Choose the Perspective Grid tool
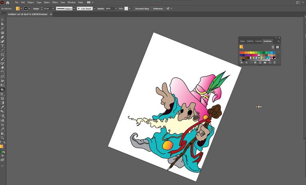Image resolution: width=306 pixels, height=185 pixels. click(x=2, y=94)
